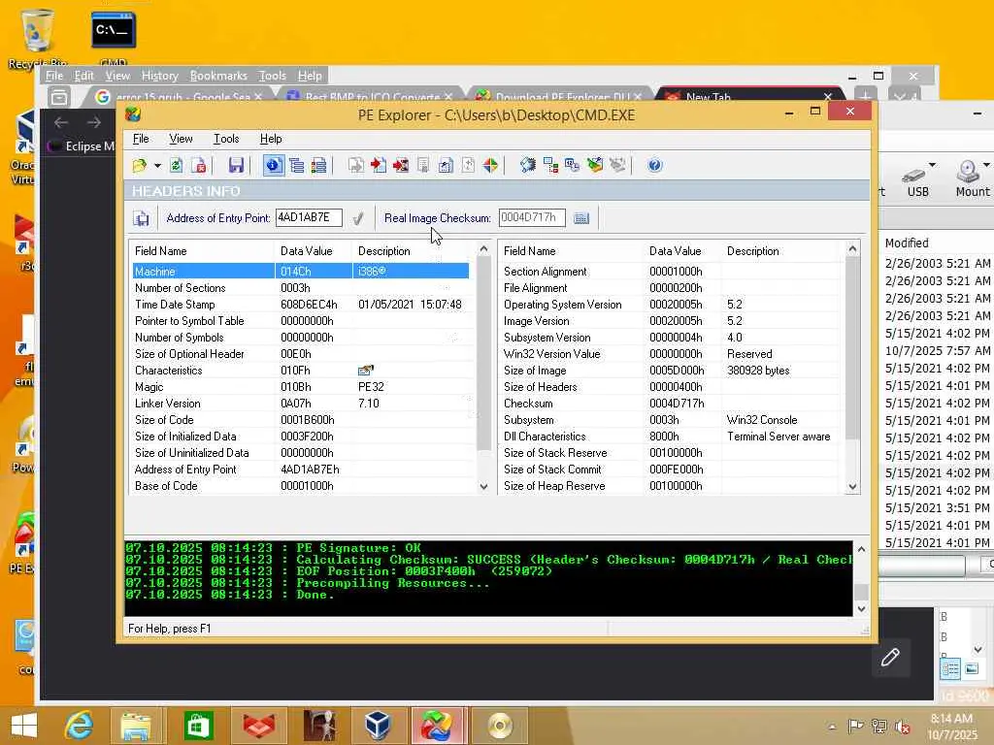Select the Dll Characteristics row
The width and height of the screenshot is (994, 745).
click(x=672, y=436)
